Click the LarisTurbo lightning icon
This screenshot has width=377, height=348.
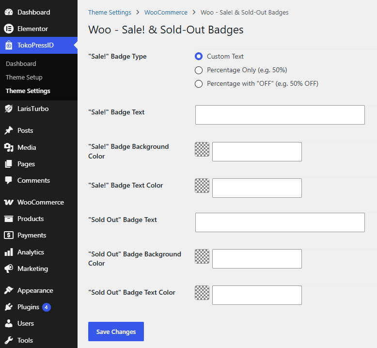click(9, 109)
